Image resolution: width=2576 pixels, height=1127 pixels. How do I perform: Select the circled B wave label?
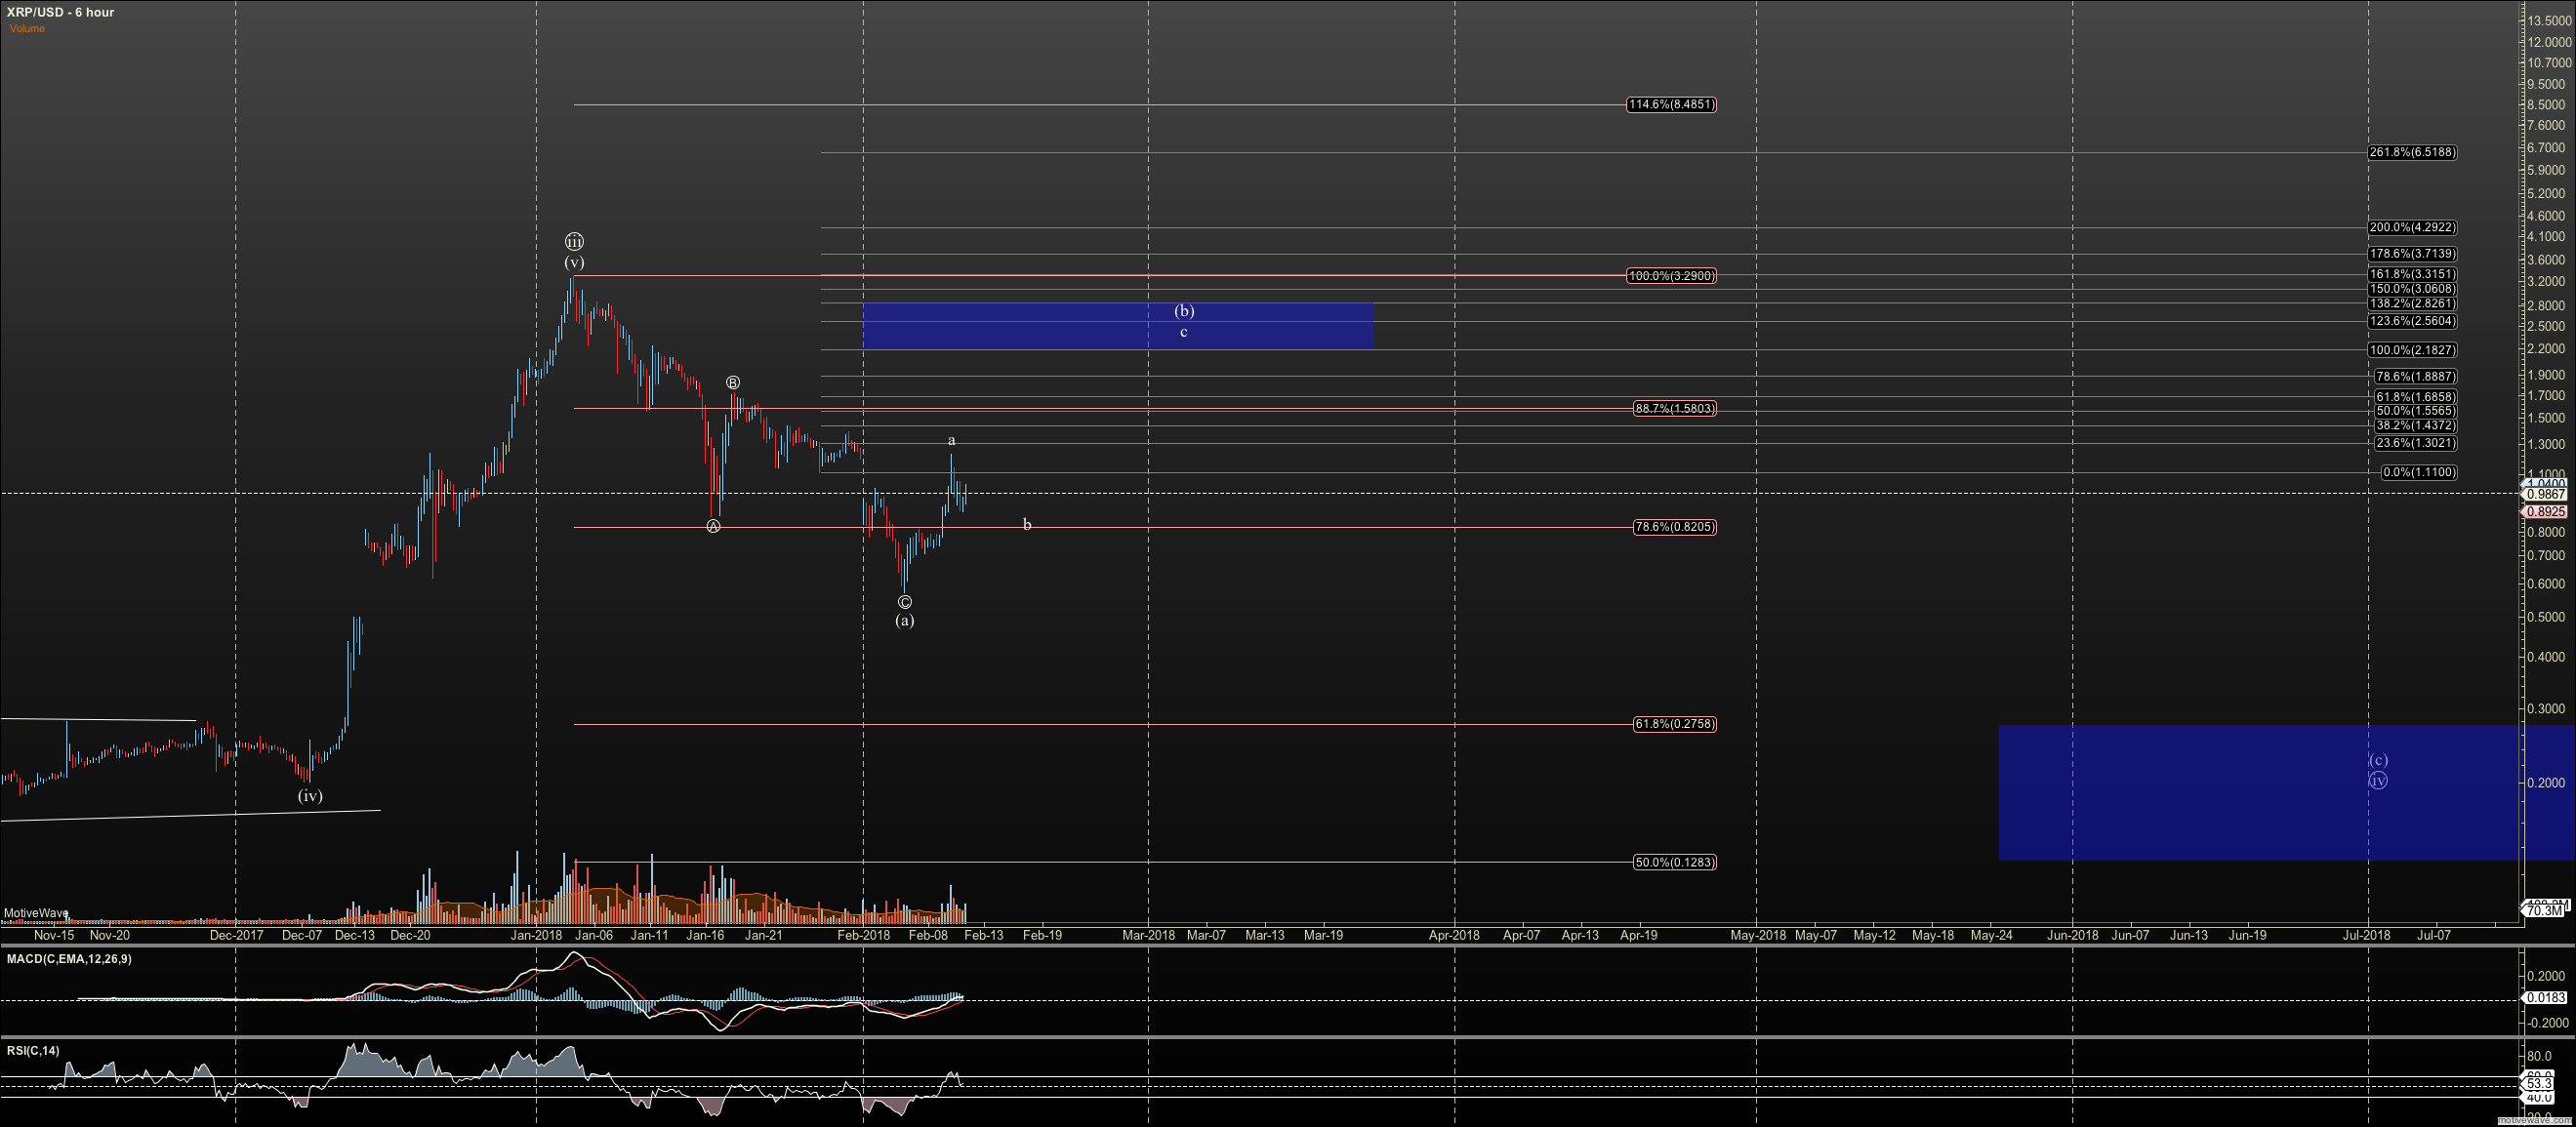pyautogui.click(x=733, y=383)
